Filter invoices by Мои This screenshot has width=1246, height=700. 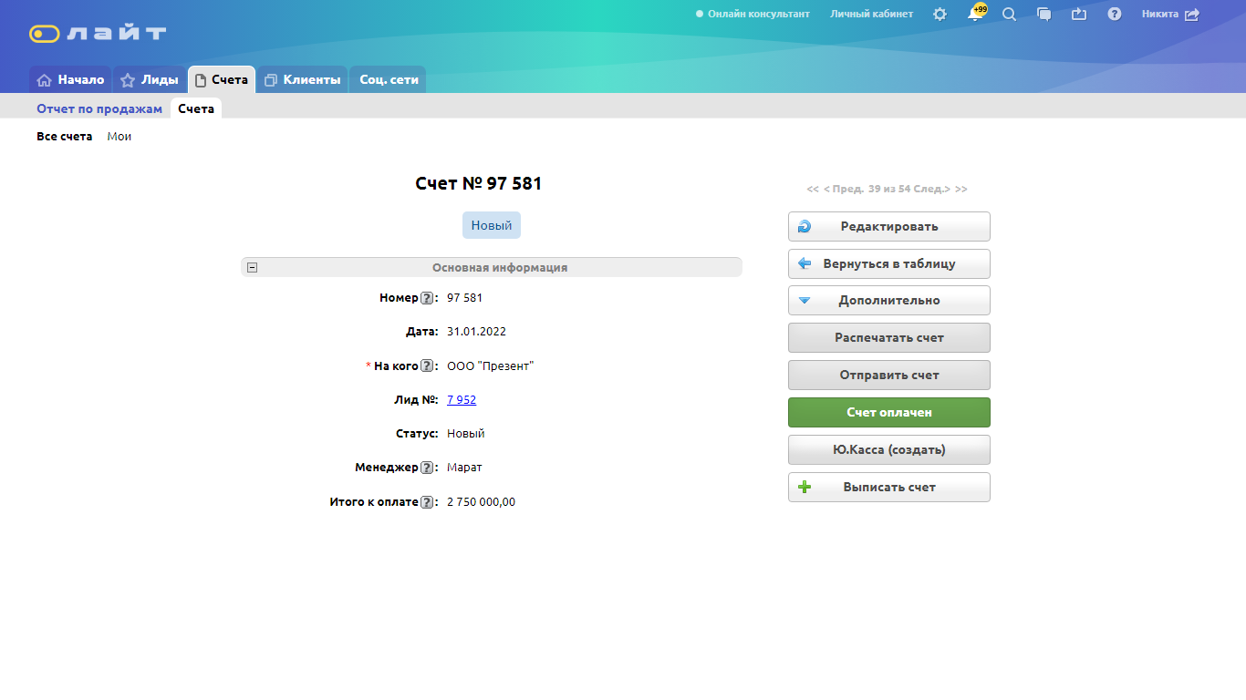[x=119, y=137]
